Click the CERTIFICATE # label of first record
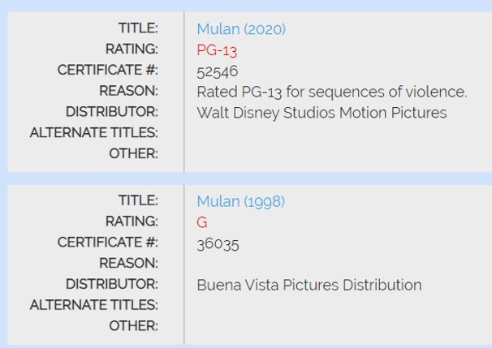The image size is (492, 348). (108, 70)
